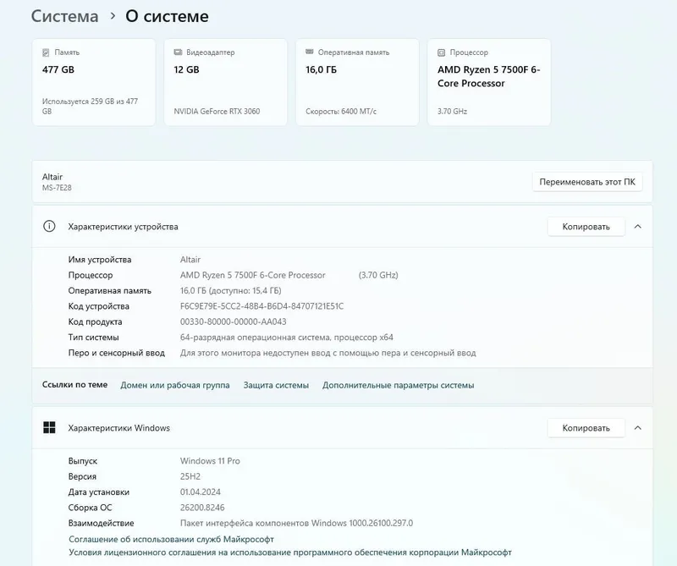Screen dimensions: 677x566
Task: Select the О системе page title
Action: click(x=167, y=16)
